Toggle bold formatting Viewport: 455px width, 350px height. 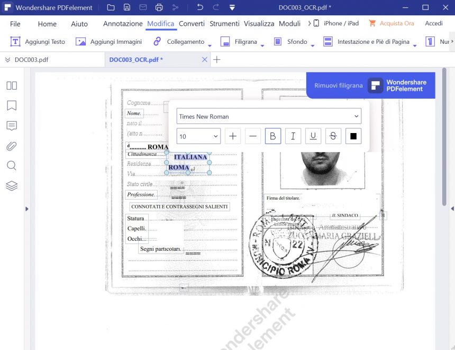273,136
